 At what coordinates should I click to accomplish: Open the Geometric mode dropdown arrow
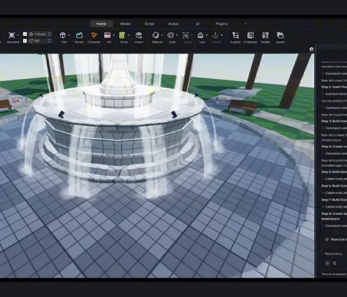18,35
